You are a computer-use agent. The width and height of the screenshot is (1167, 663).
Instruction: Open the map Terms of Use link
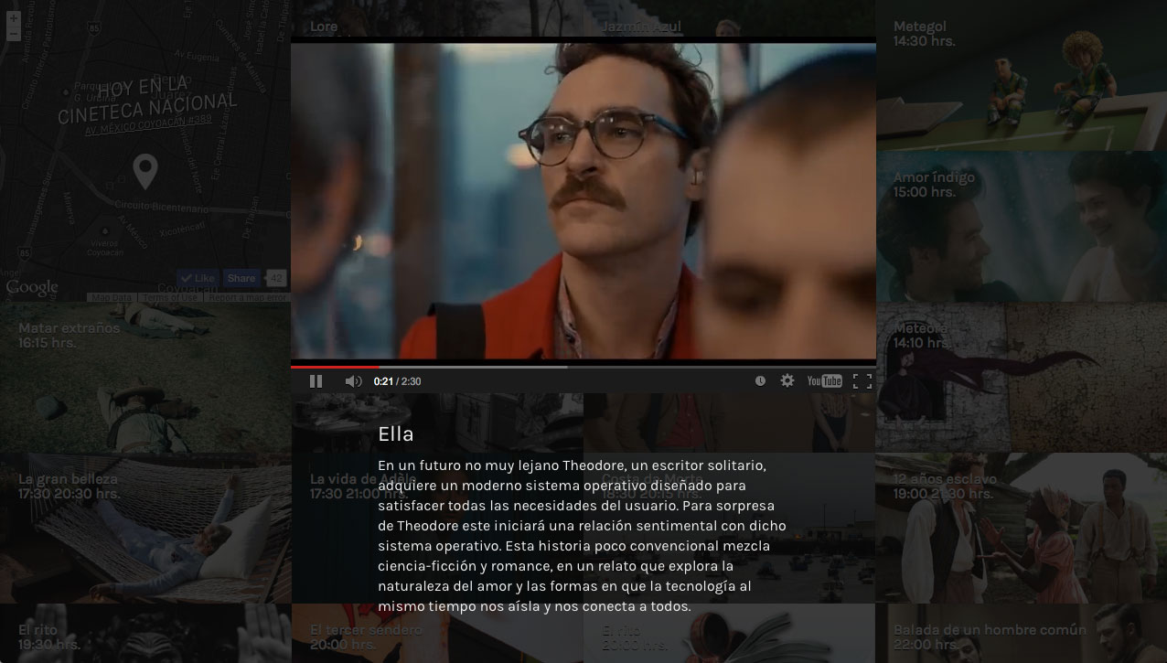(x=169, y=298)
